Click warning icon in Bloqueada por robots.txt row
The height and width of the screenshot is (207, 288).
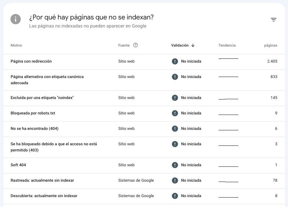pos(175,113)
